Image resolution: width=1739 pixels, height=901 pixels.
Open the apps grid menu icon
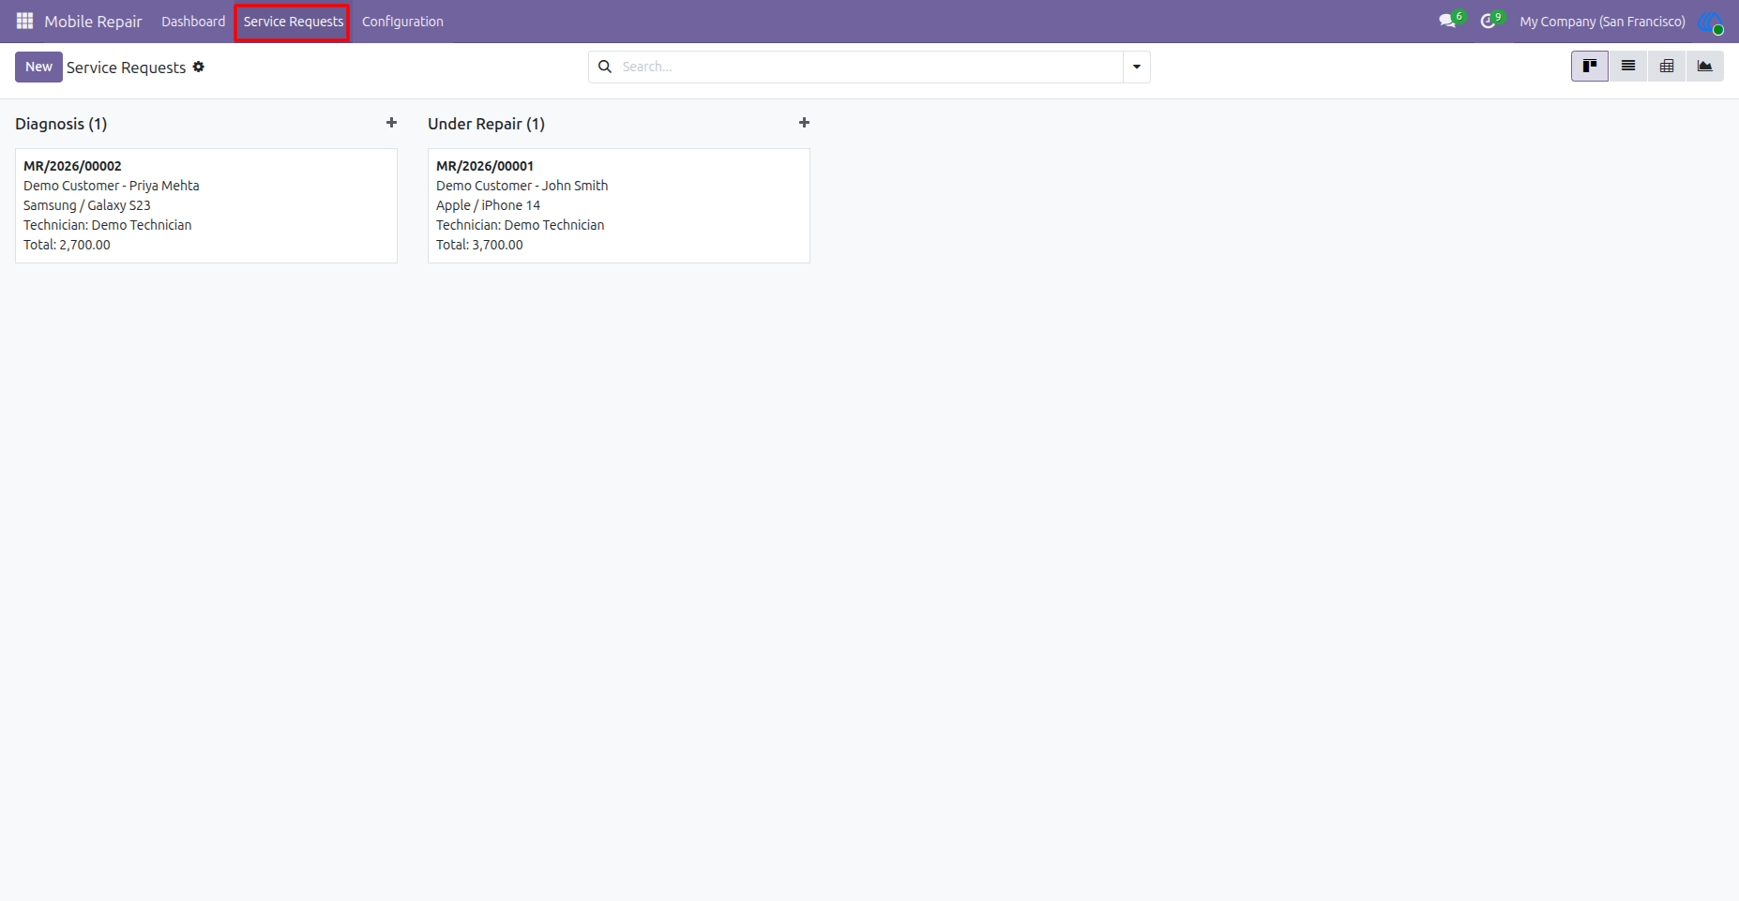(25, 21)
